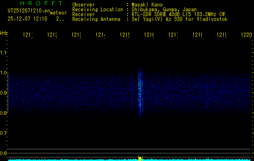Click the Receiving Antenna field label
The image size is (254, 161).
tap(96, 19)
